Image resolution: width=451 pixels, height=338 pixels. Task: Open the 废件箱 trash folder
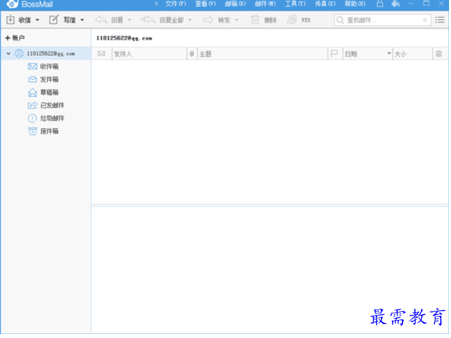[x=49, y=131]
